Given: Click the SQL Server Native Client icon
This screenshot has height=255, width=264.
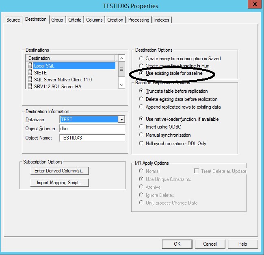Looking at the screenshot, I should click(x=30, y=80).
